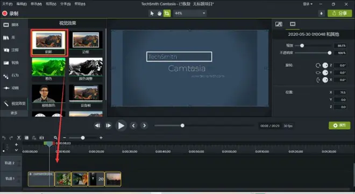Cut the selected clip with scissors

coord(19,138)
